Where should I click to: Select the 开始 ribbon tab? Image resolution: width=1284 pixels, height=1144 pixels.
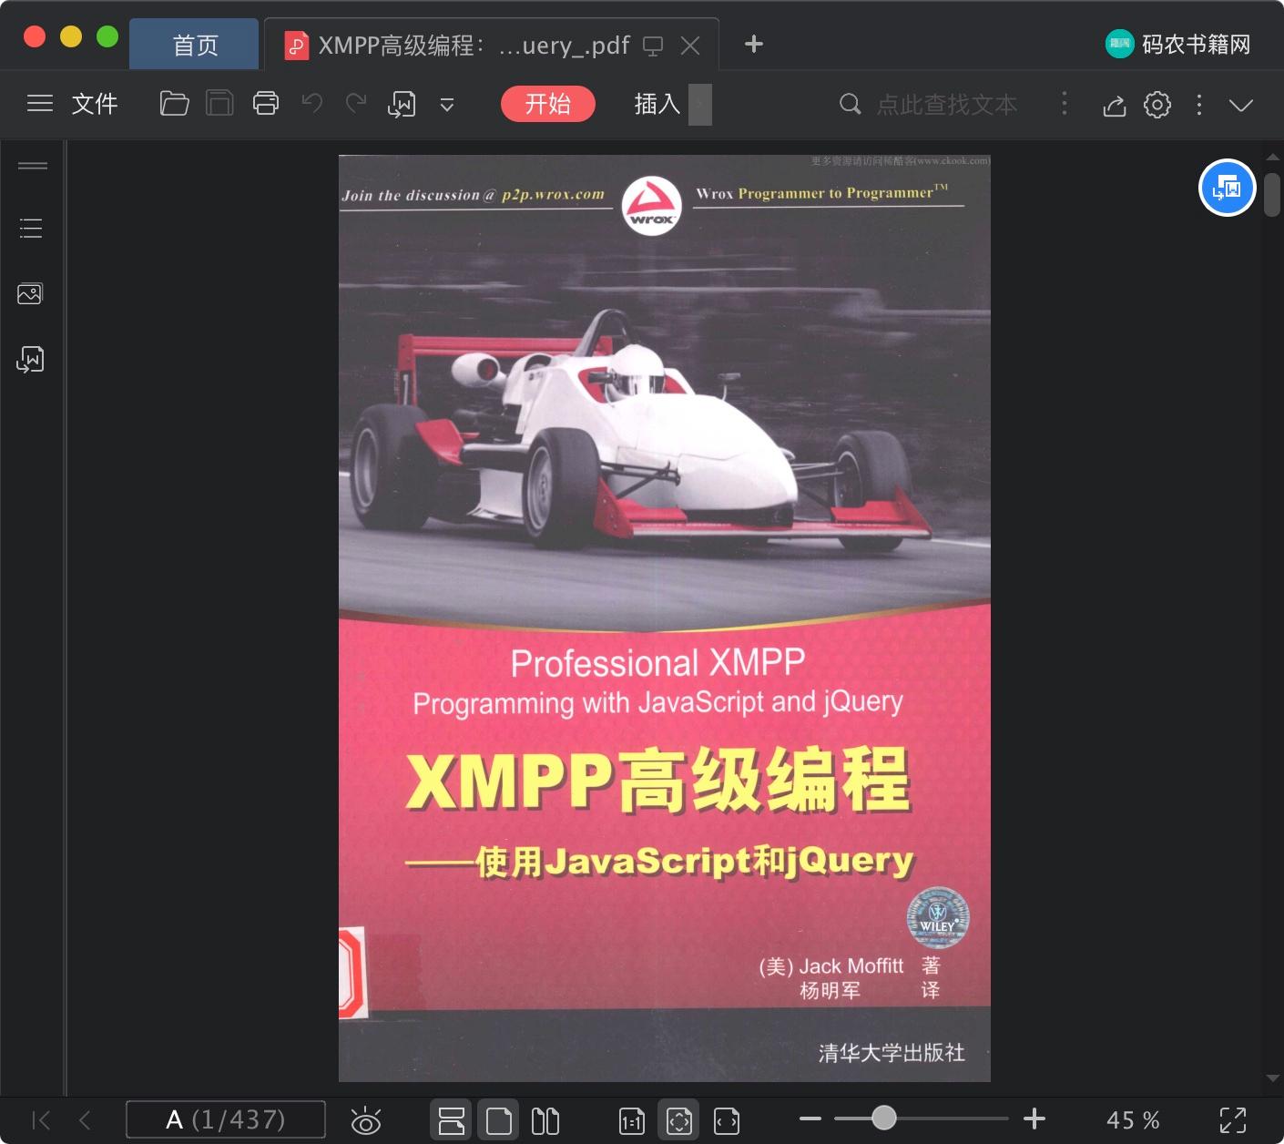pyautogui.click(x=548, y=104)
